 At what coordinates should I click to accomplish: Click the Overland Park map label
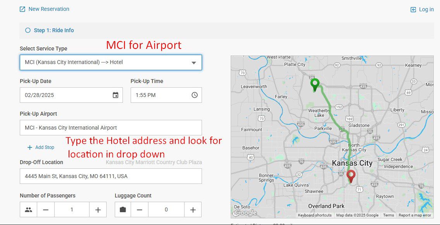tap(326, 206)
